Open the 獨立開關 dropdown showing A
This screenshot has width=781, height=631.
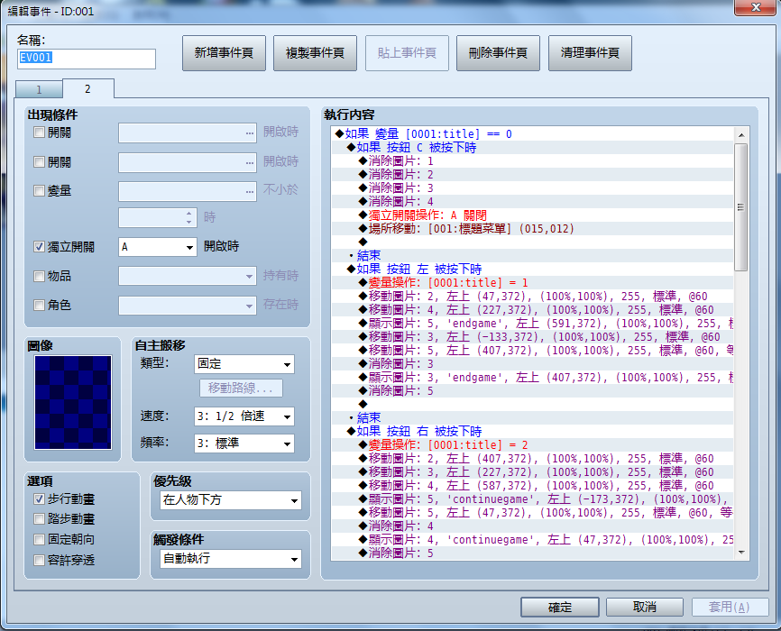coord(158,247)
